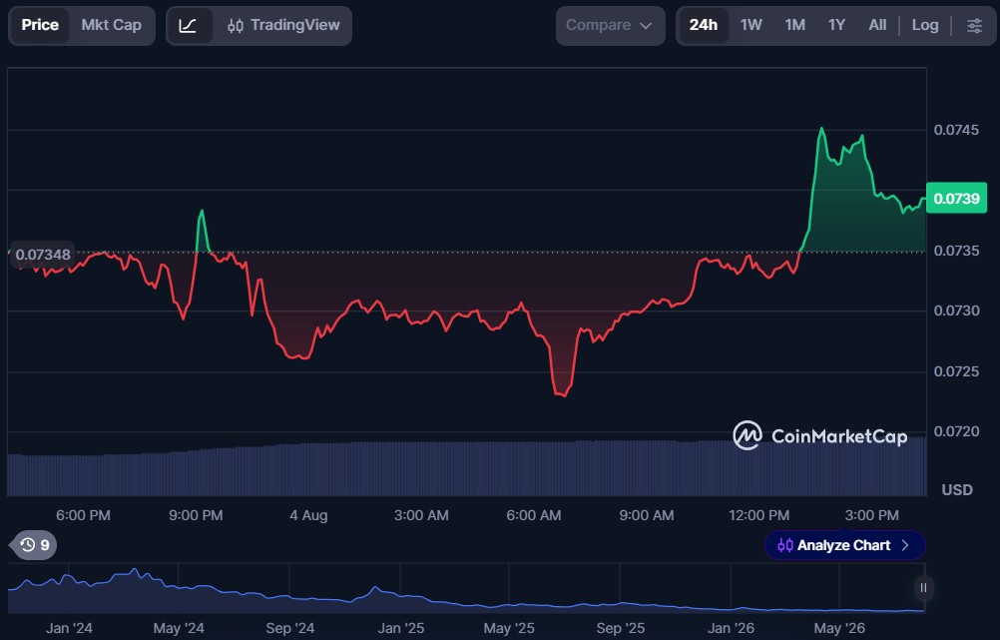Screen dimensions: 1000x640
Task: Click May '24 on the overview timeline
Action: 179,628
